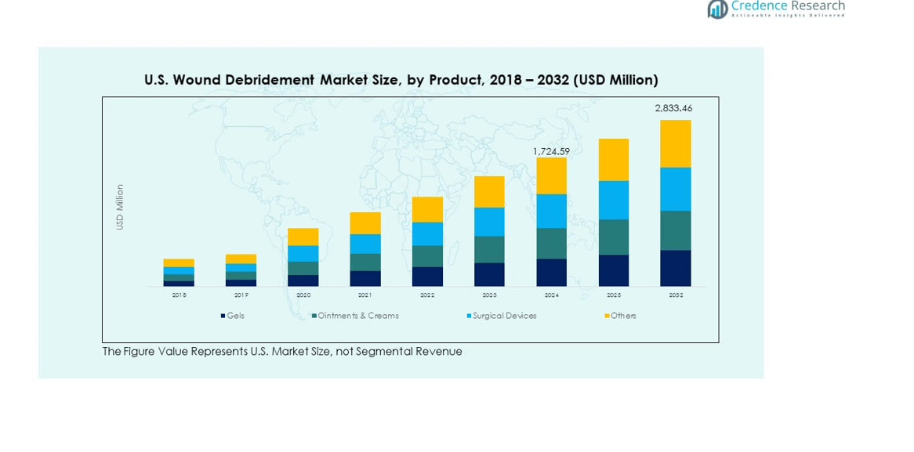Viewport: 914px width, 452px height.
Task: Click the 2021 x-axis year label
Action: coord(365,295)
